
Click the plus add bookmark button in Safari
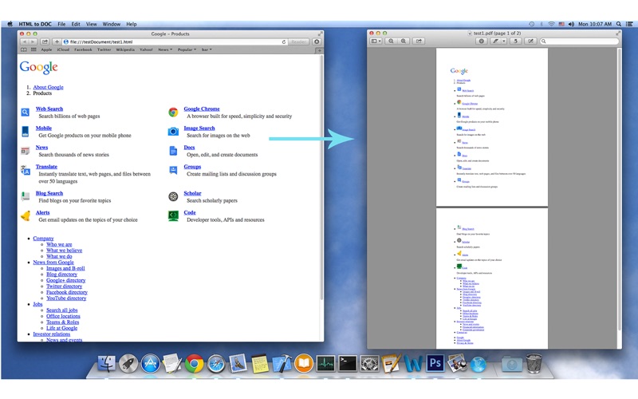(57, 42)
